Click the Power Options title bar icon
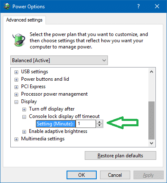This screenshot has width=167, height=183. click(x=7, y=6)
